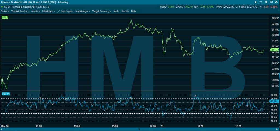Click the scrollbar left arrow
The width and height of the screenshot is (280, 131).
(x=1, y=129)
